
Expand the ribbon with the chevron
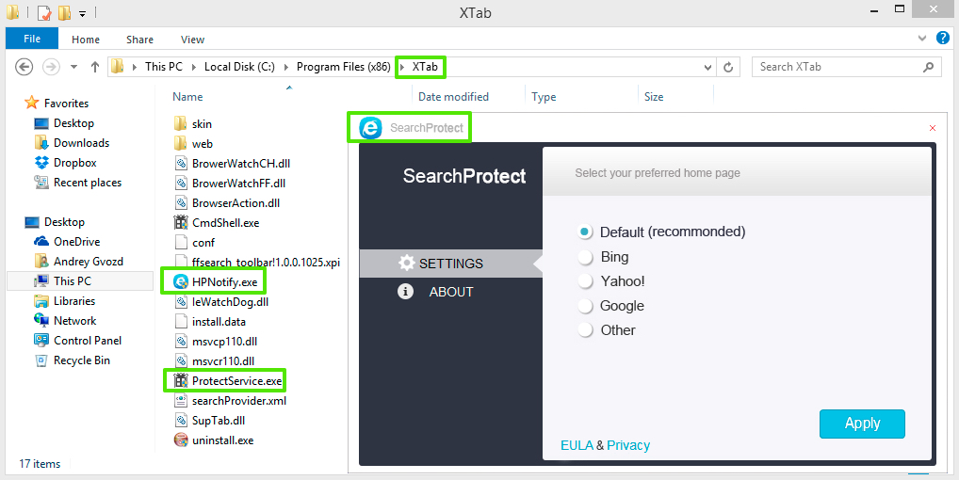[x=921, y=39]
